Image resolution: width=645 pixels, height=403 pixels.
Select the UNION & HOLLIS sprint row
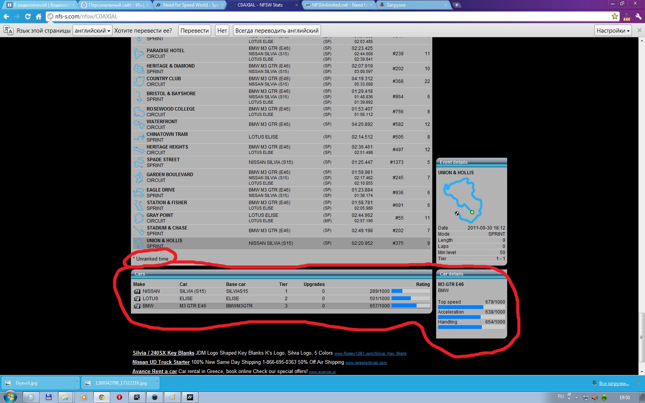[281, 243]
